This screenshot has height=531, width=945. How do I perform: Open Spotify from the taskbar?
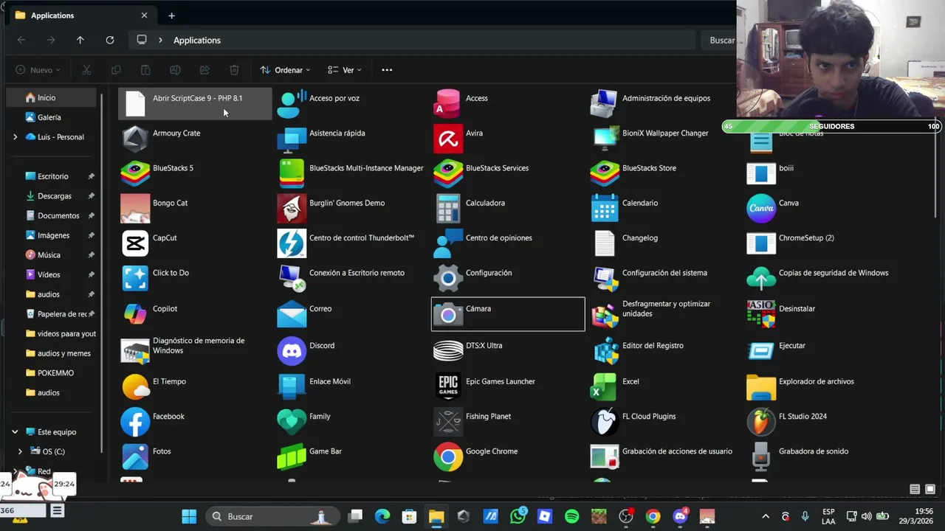[572, 516]
